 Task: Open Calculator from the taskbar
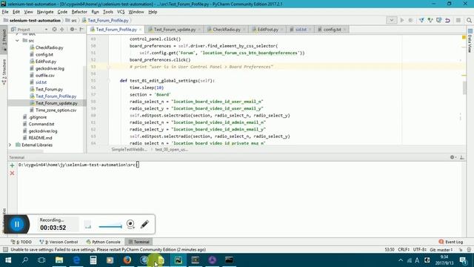pos(93,260)
